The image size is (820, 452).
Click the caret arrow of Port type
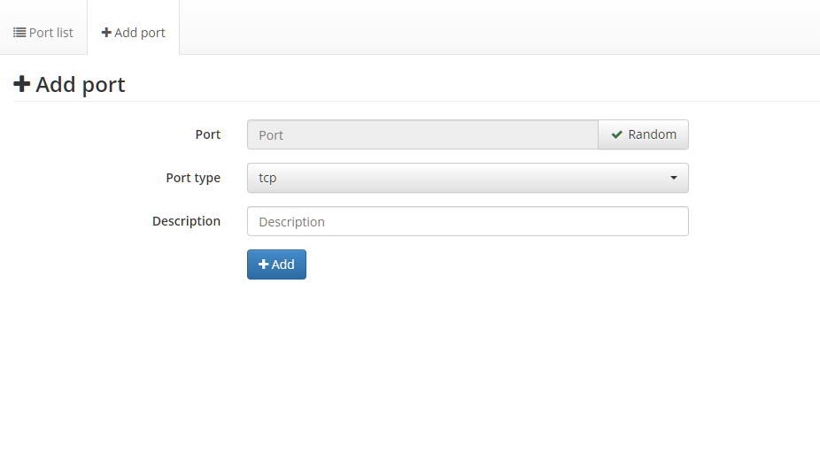674,178
